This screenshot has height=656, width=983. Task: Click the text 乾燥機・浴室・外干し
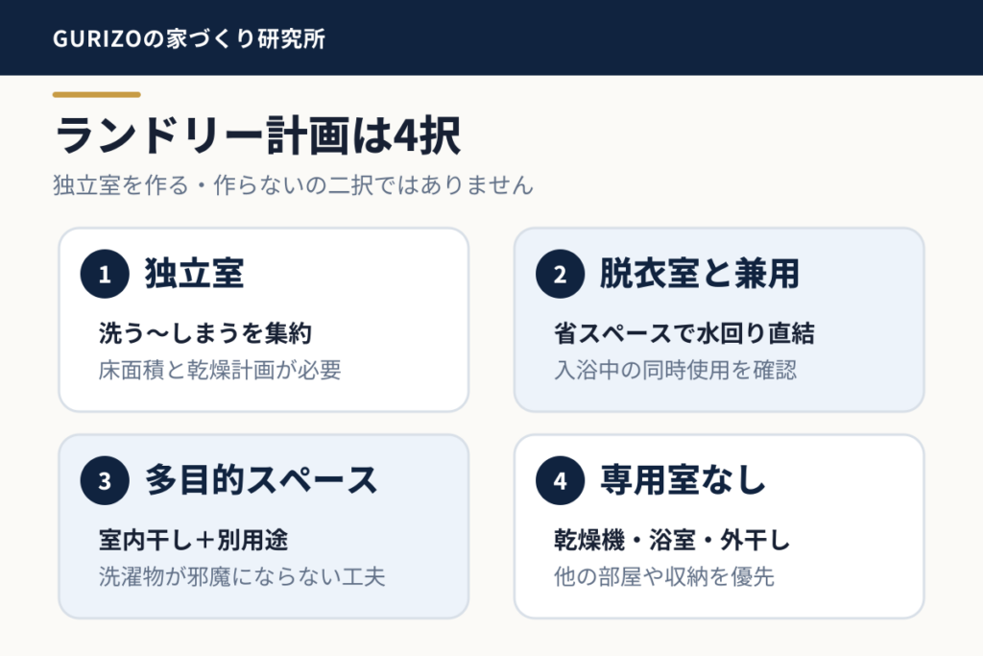pos(672,540)
